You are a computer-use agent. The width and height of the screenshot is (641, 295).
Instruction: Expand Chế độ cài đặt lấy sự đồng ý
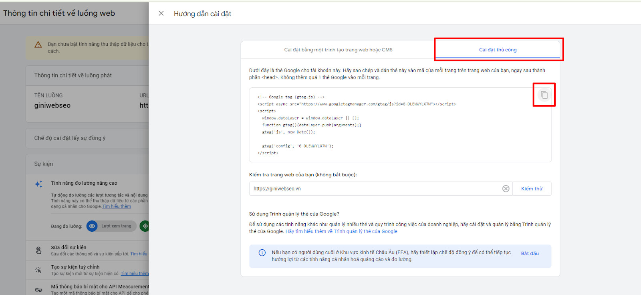point(87,138)
